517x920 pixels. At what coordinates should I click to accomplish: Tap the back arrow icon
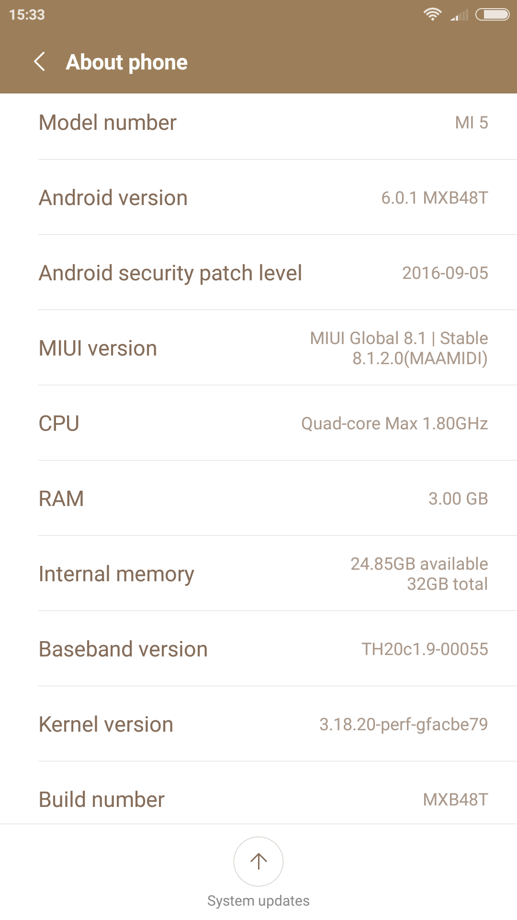tap(40, 62)
